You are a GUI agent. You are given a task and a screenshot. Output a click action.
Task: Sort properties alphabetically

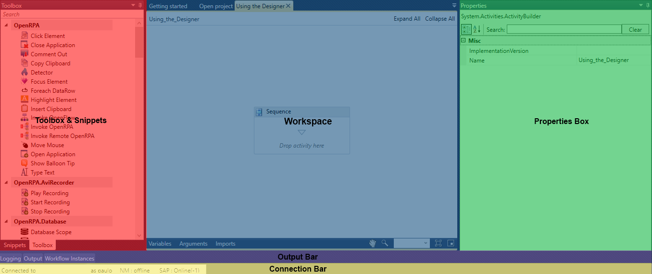click(476, 29)
